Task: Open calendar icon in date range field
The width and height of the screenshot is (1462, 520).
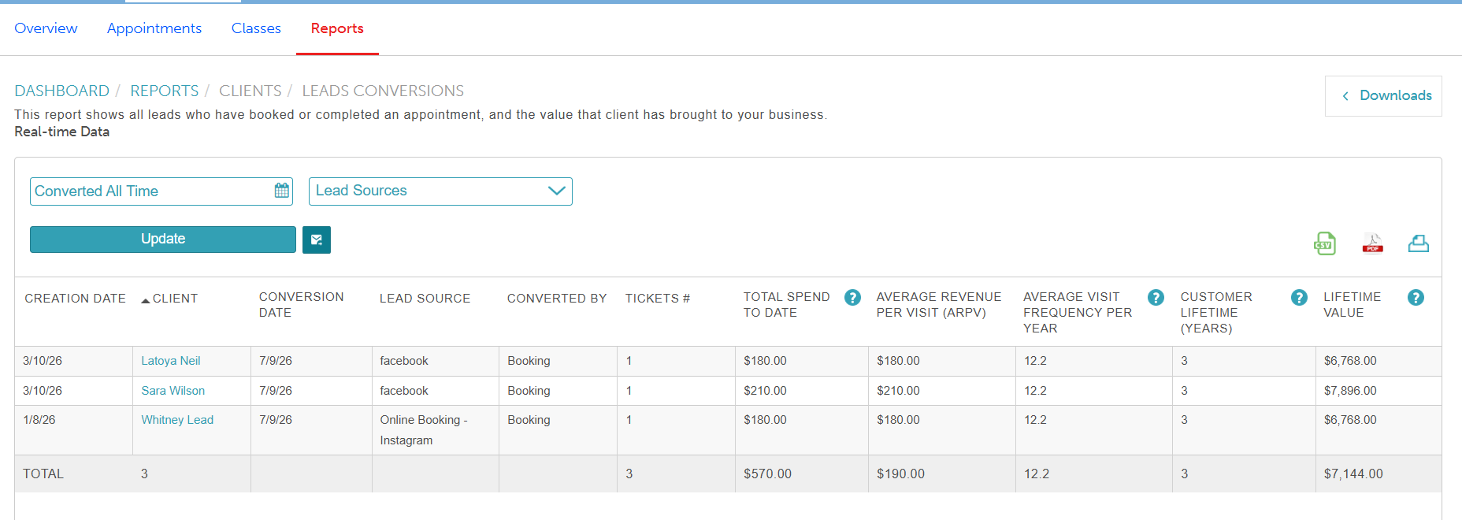Action: click(x=281, y=191)
